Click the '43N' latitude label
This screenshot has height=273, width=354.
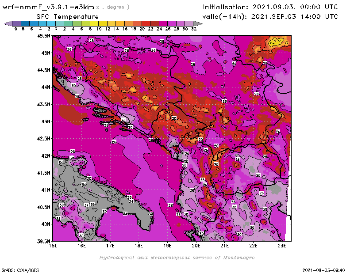46,121
